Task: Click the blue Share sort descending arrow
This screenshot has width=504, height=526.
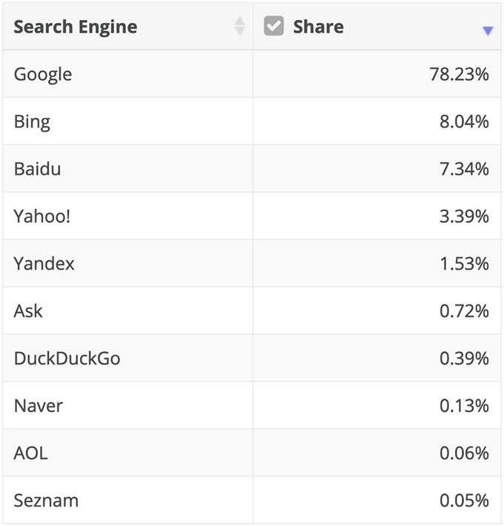Action: coord(487,31)
